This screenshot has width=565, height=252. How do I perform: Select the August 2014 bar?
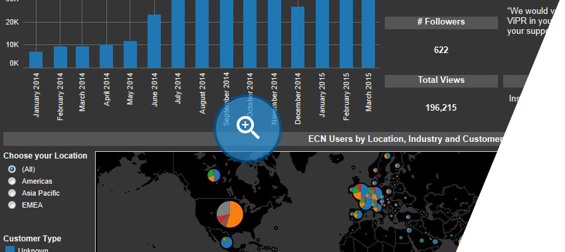click(x=202, y=34)
